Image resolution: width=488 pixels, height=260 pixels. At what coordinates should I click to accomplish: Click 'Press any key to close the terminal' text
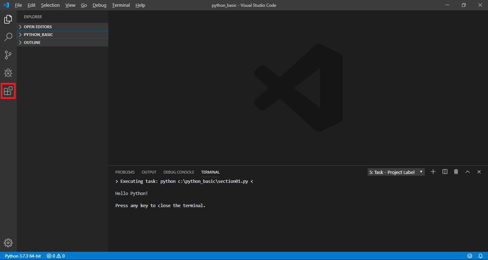(160, 206)
